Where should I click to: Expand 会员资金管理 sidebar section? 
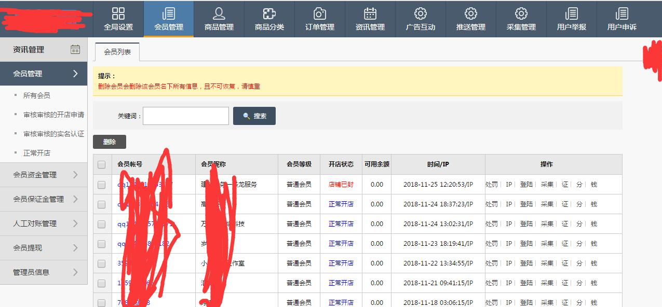44,175
